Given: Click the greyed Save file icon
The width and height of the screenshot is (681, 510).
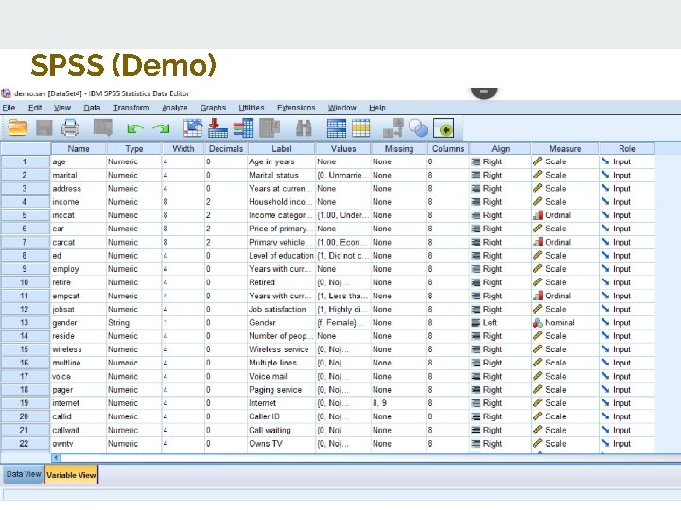Looking at the screenshot, I should (44, 128).
